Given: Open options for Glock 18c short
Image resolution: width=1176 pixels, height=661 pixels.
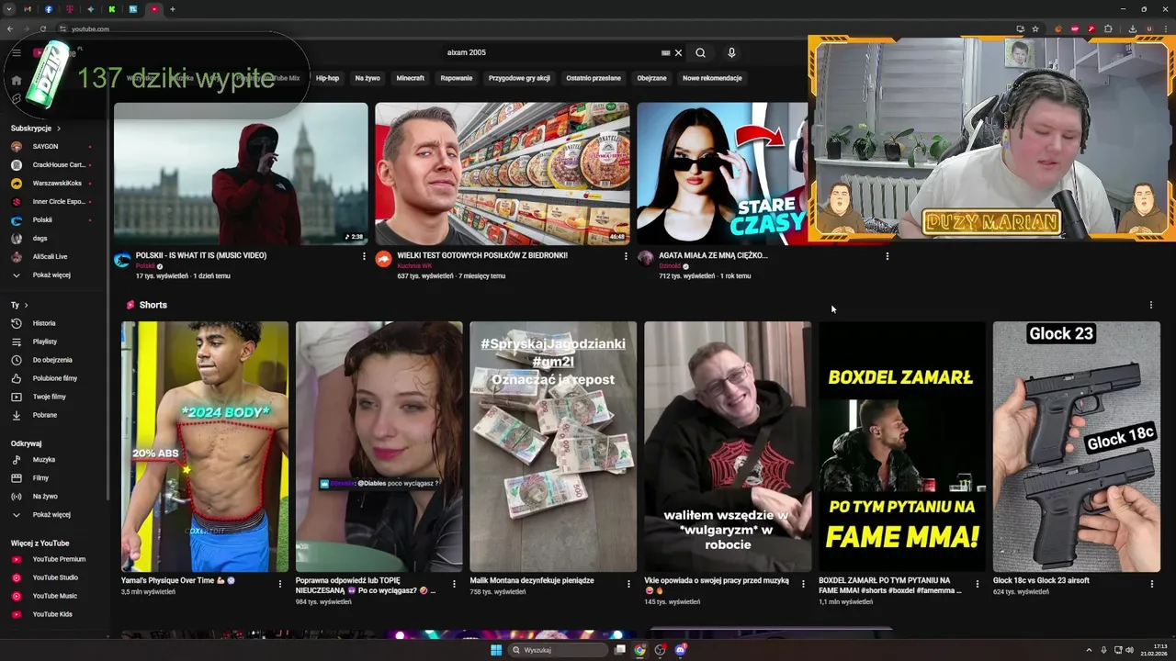Looking at the screenshot, I should tap(1151, 584).
